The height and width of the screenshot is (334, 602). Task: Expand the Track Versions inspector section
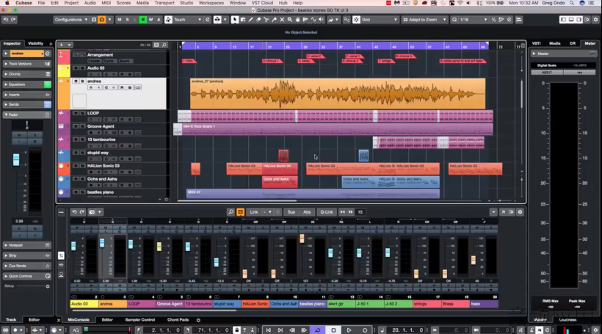(x=27, y=64)
